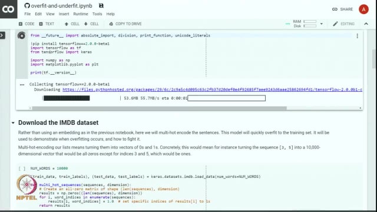Screen dimensions: 377x212
Task: Click the output three-dot icon
Action: tap(22, 85)
